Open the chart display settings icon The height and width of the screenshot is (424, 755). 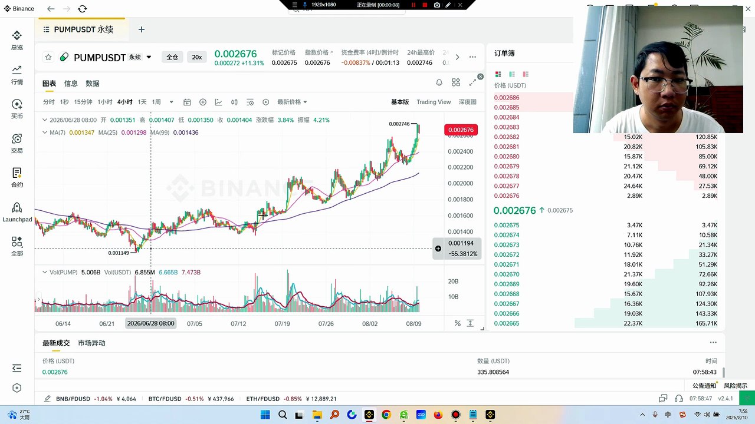pos(250,102)
